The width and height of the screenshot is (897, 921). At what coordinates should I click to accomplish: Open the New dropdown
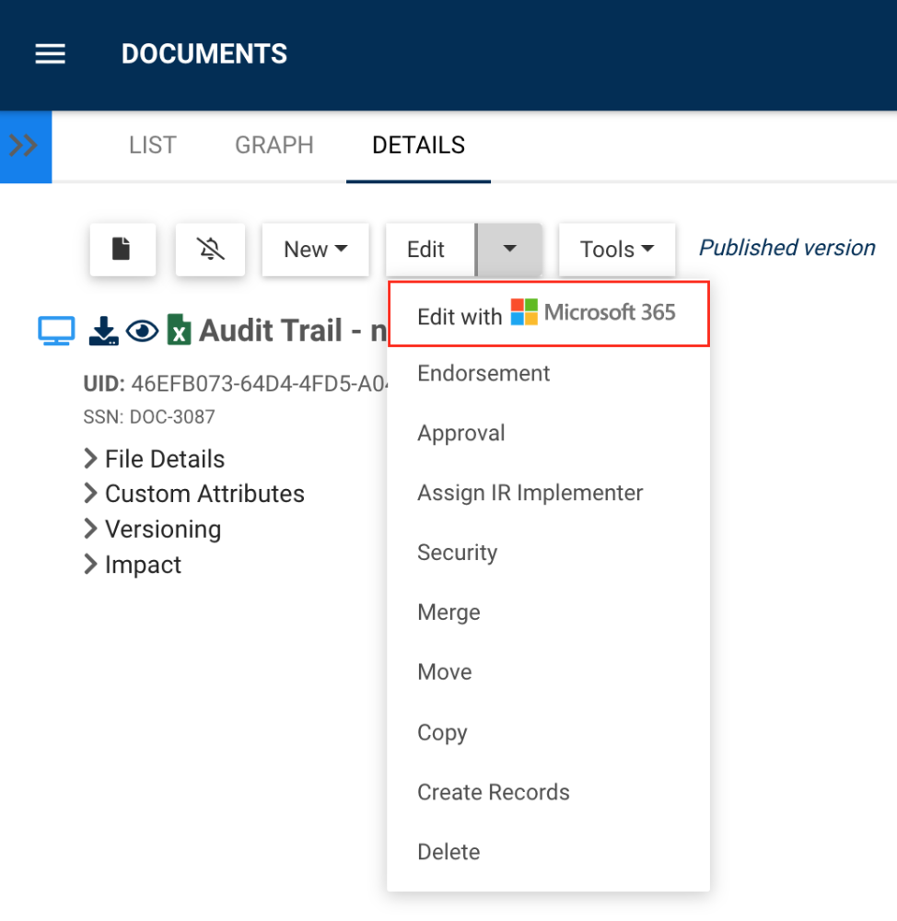315,249
